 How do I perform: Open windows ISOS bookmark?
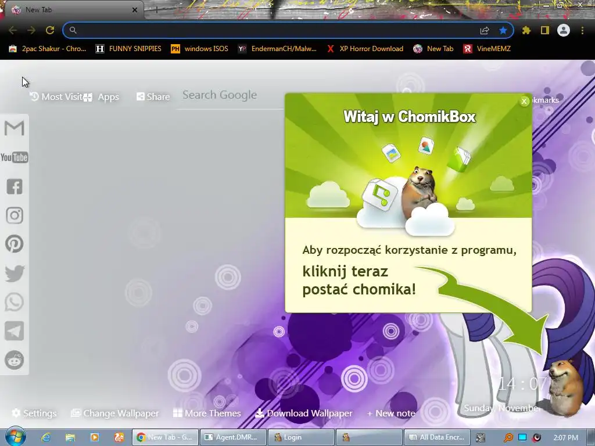pos(200,49)
